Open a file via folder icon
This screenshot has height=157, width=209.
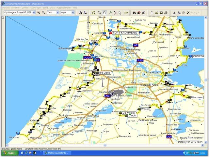(x=157, y=13)
